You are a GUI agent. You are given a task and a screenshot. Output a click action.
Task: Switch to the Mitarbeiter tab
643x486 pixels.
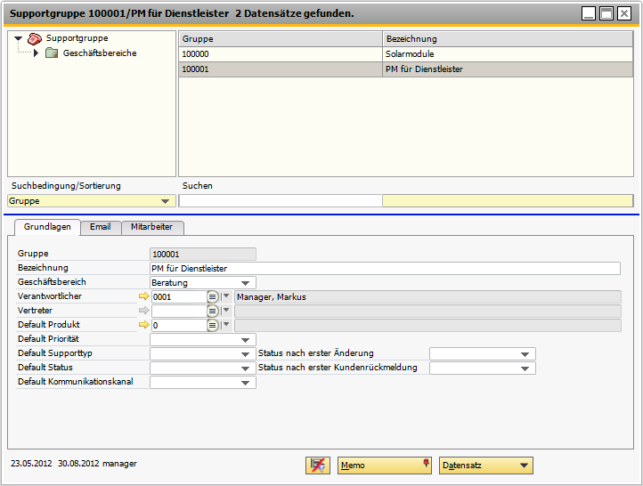pyautogui.click(x=152, y=227)
